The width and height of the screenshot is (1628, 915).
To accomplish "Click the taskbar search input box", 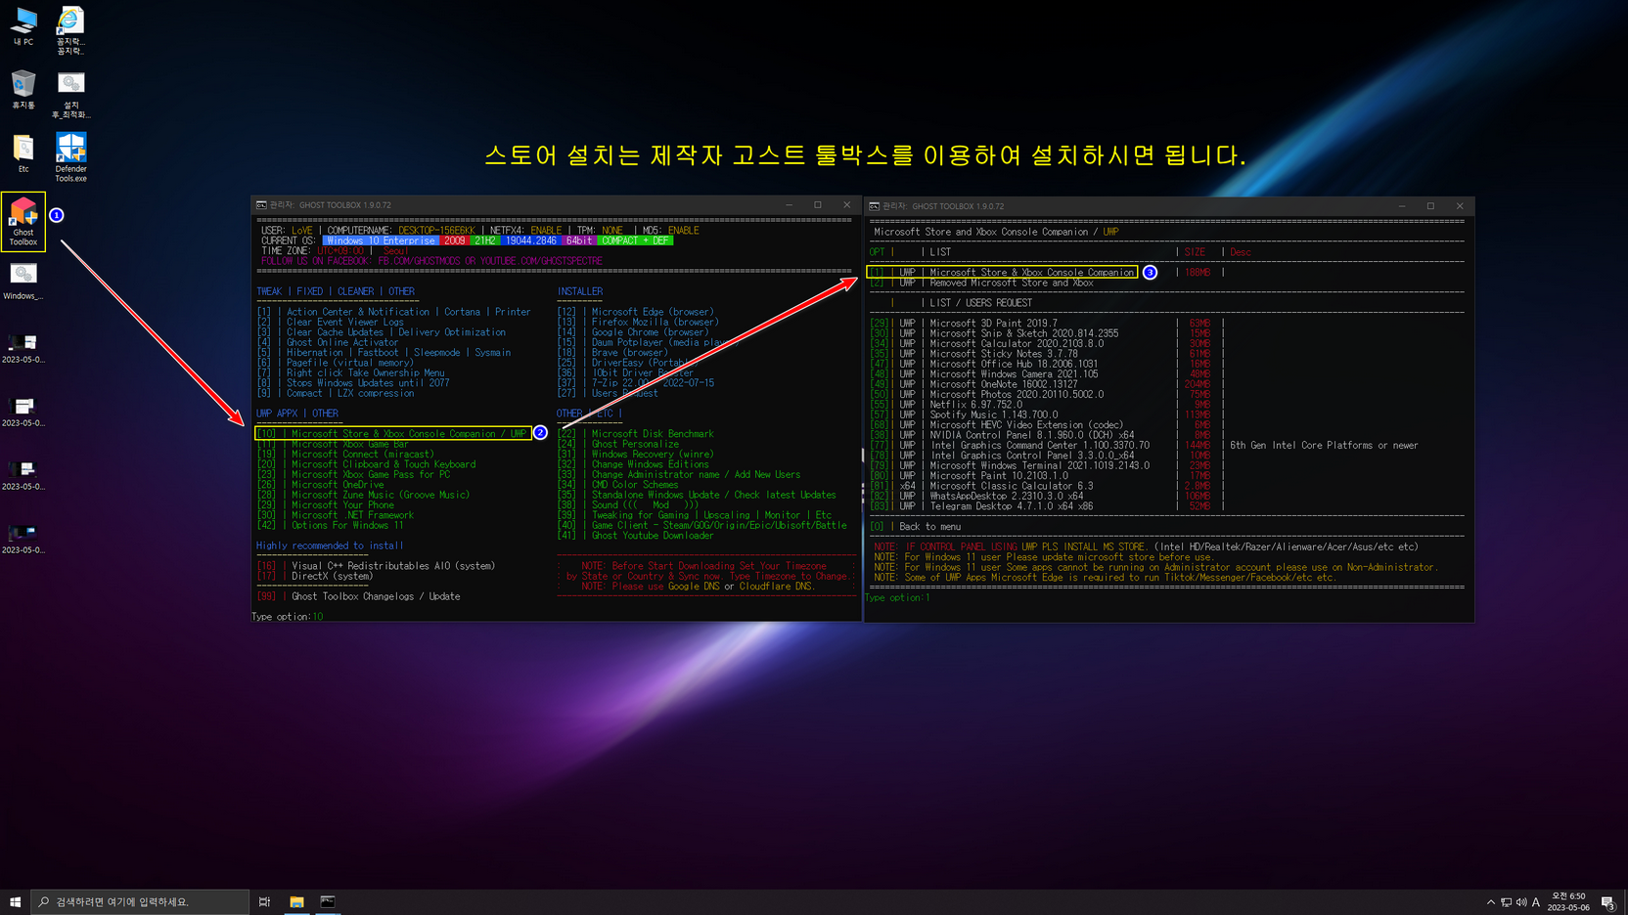I will 141,901.
